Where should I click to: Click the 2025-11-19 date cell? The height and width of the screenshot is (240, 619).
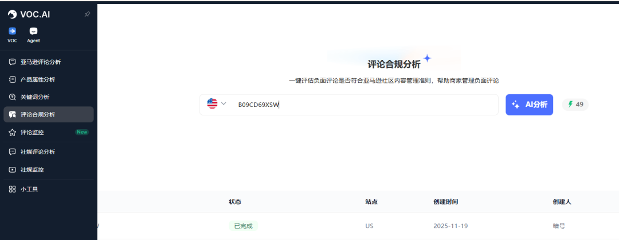(x=450, y=226)
